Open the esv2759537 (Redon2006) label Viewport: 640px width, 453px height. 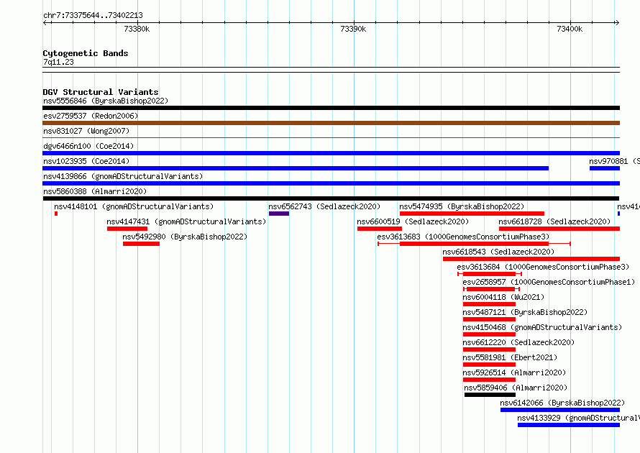(91, 116)
